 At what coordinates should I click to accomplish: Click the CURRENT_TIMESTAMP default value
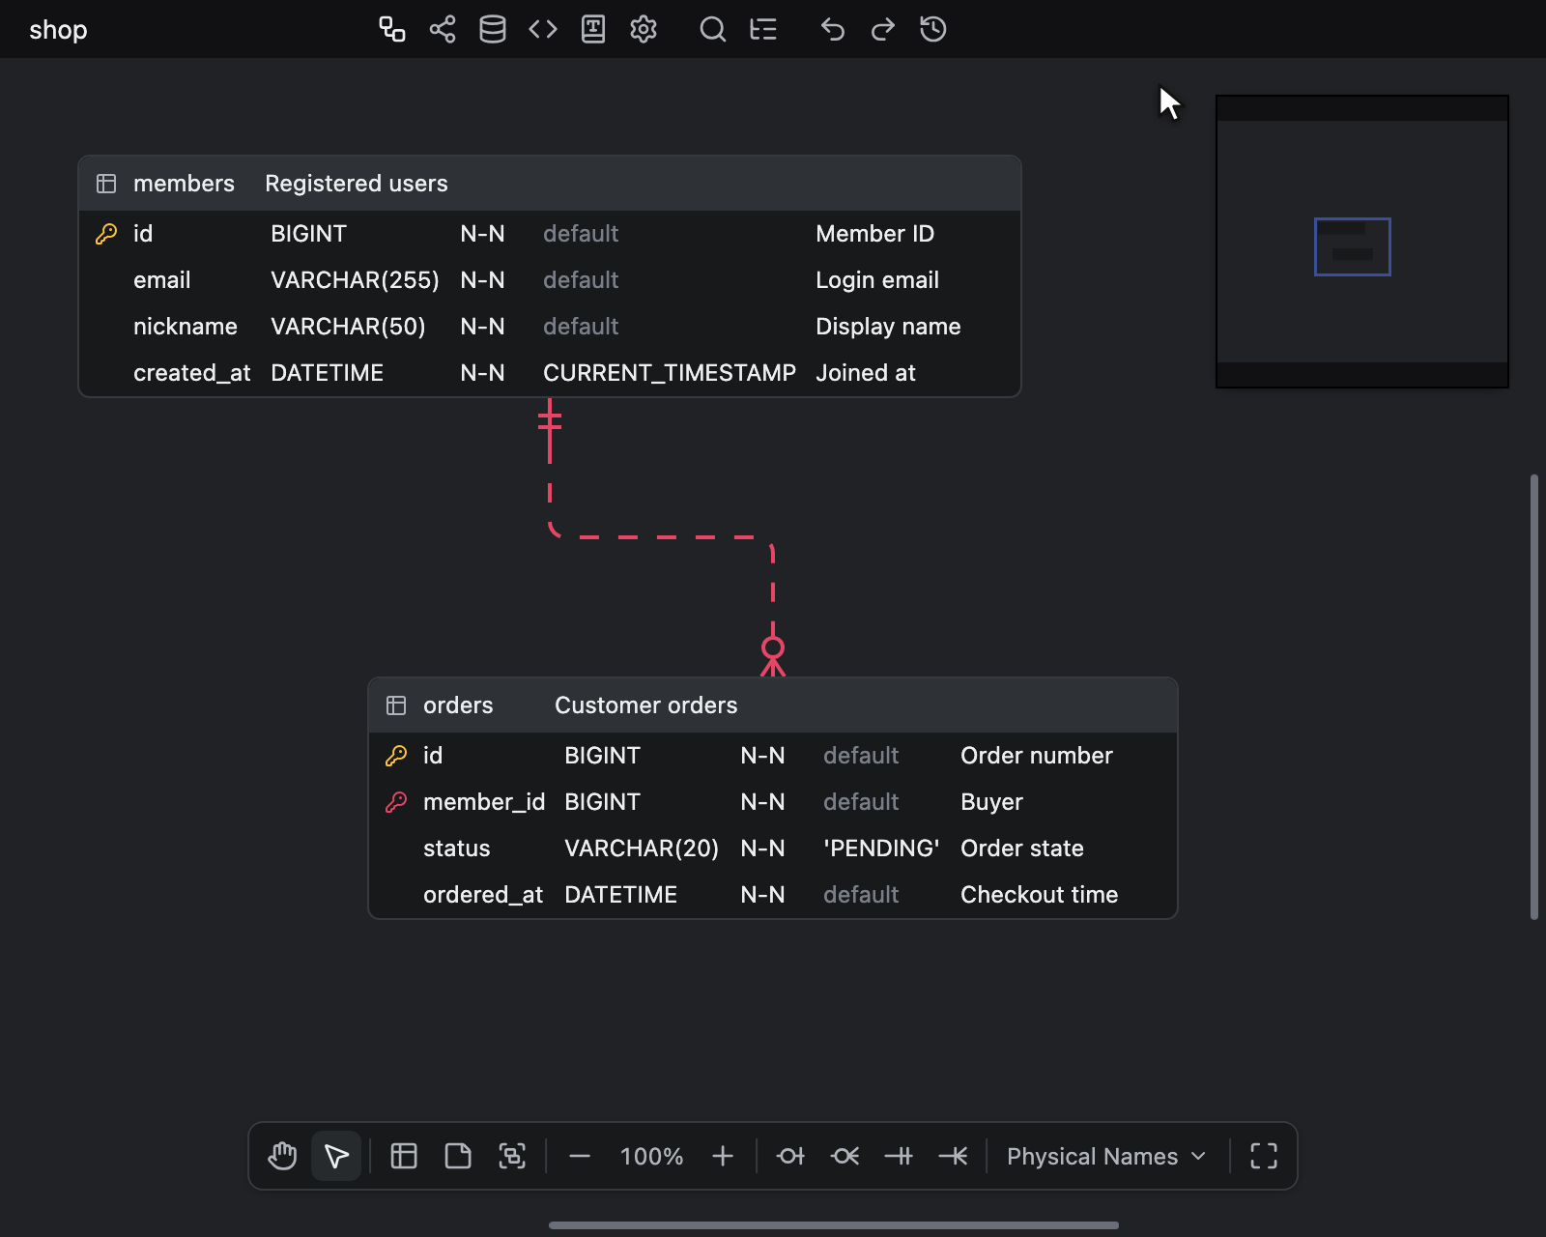670,373
